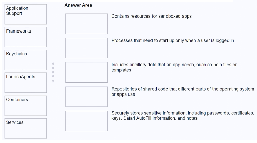
Task: Click answer box for user login processes
Action: coord(86,48)
